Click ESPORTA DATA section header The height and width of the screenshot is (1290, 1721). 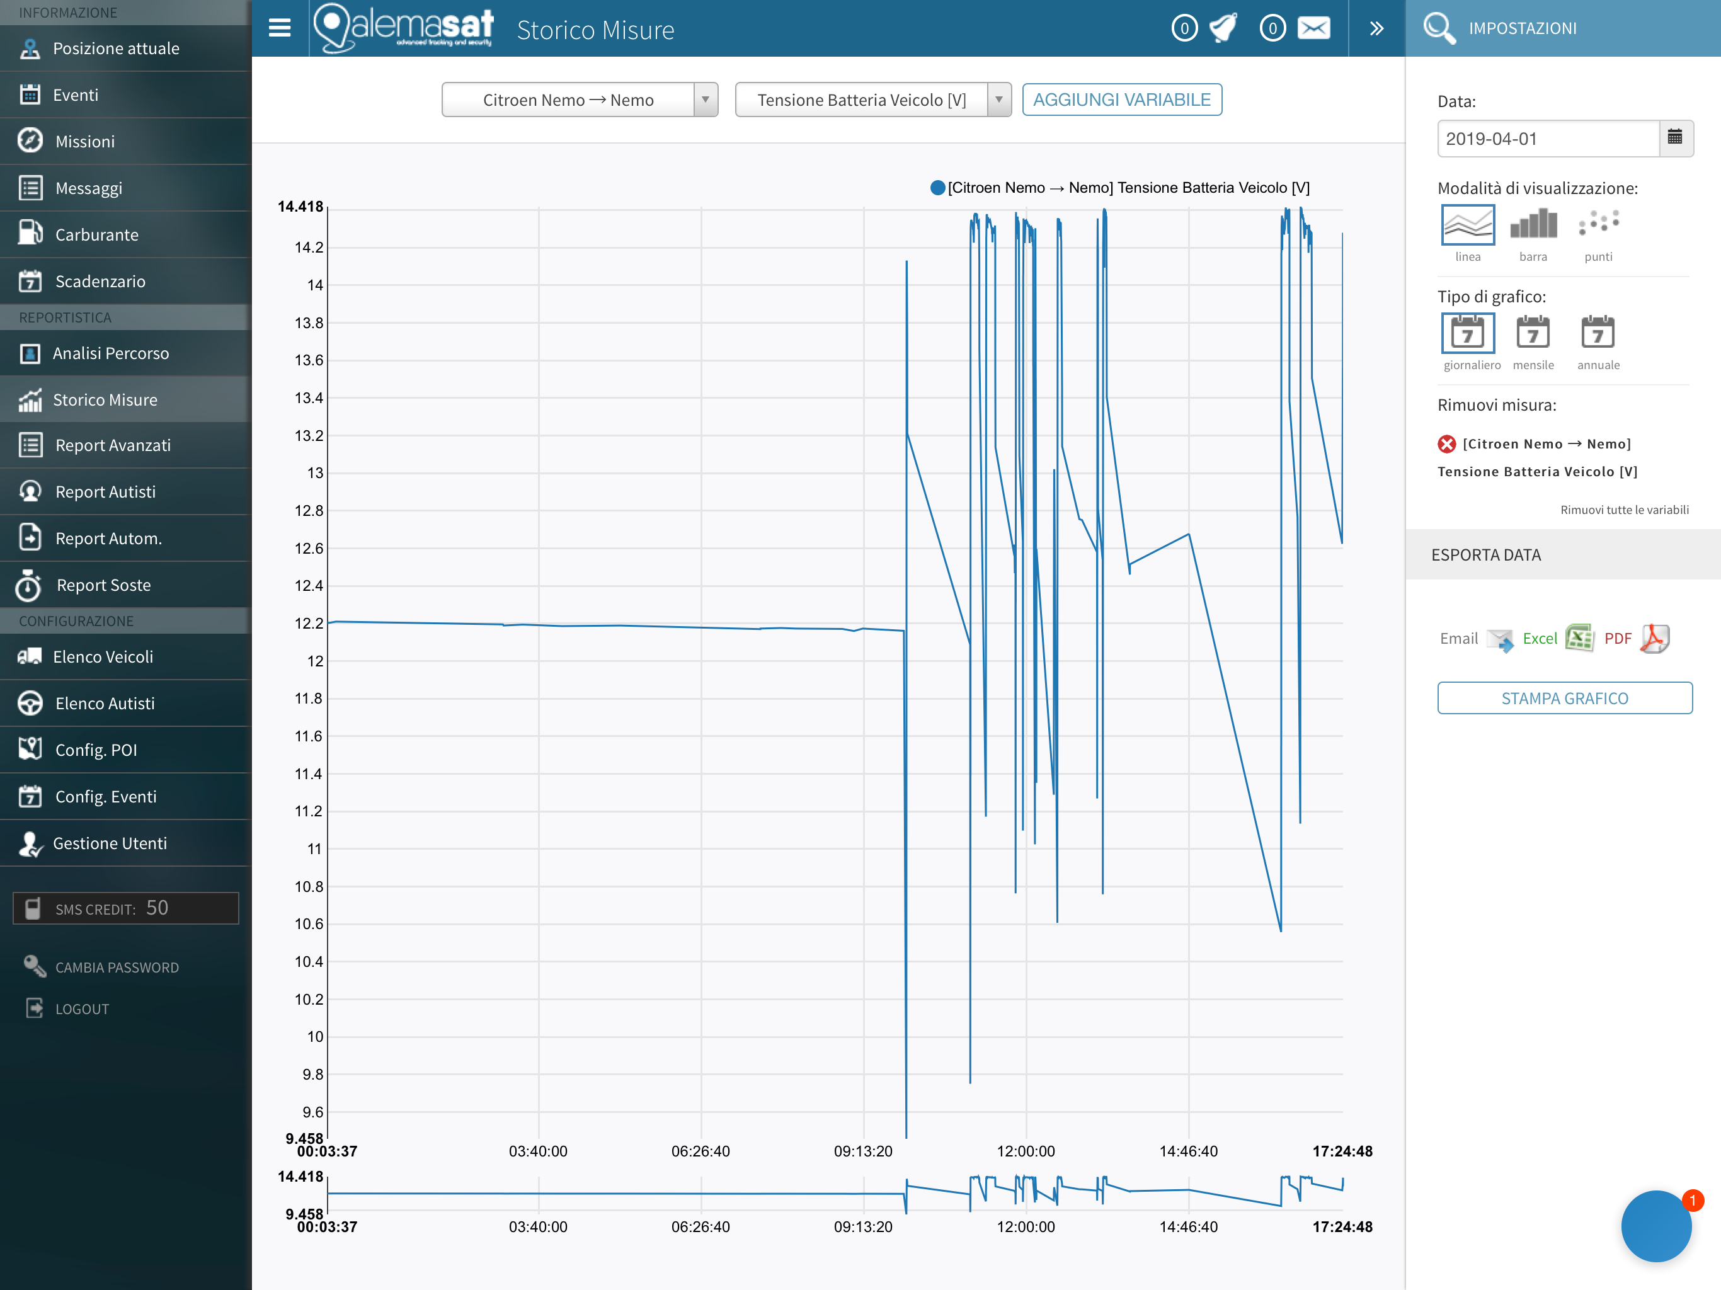click(1563, 555)
